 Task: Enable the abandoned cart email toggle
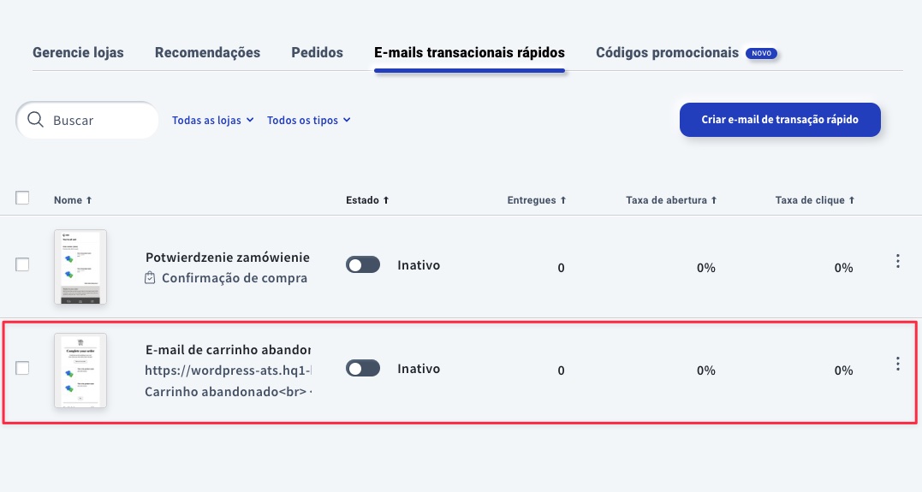point(363,369)
